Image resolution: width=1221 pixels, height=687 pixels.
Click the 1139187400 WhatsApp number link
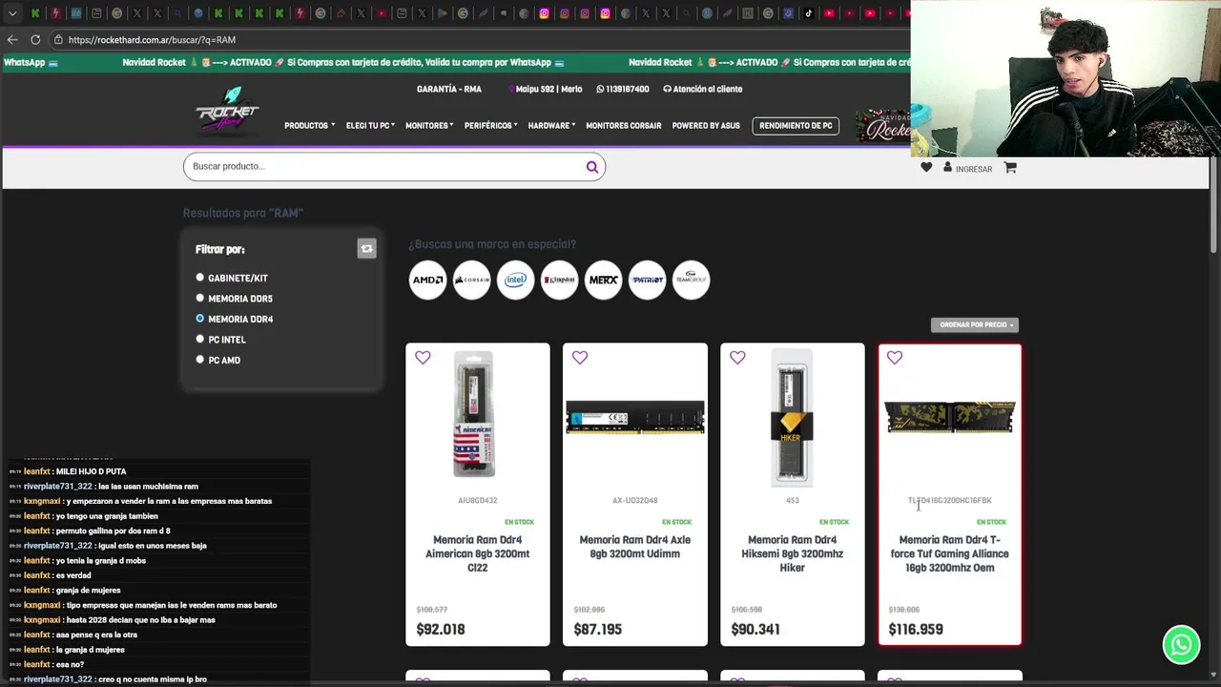[623, 89]
